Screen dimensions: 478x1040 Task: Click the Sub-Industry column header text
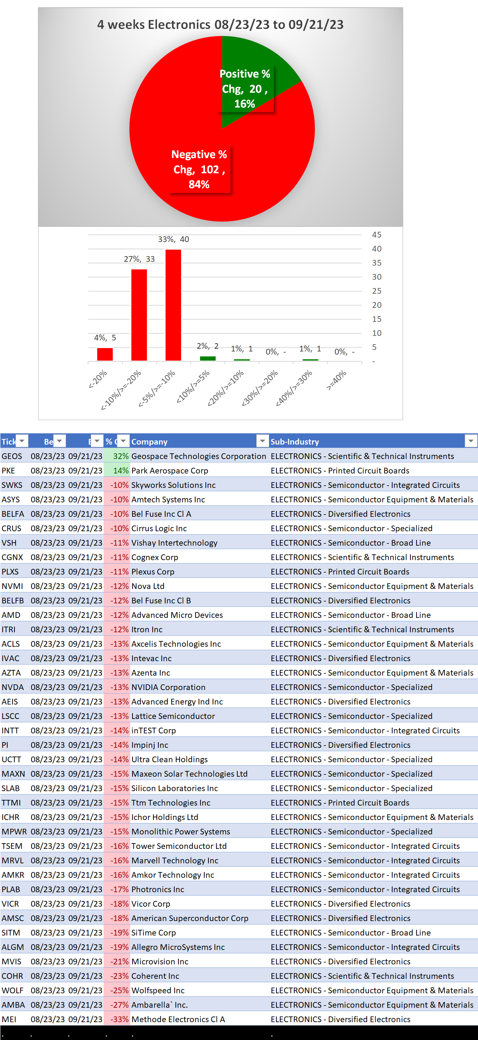[x=295, y=441]
